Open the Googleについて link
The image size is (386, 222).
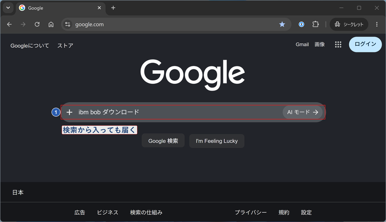pyautogui.click(x=29, y=46)
